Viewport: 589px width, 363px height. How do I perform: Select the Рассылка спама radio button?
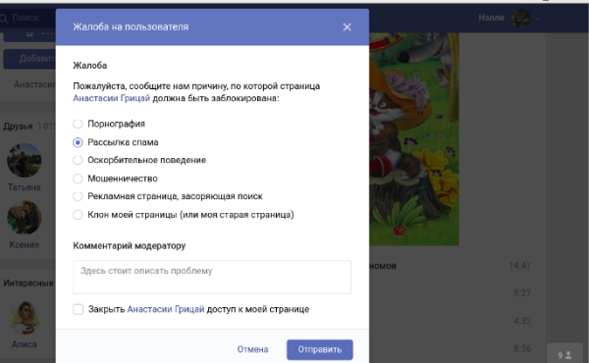78,142
